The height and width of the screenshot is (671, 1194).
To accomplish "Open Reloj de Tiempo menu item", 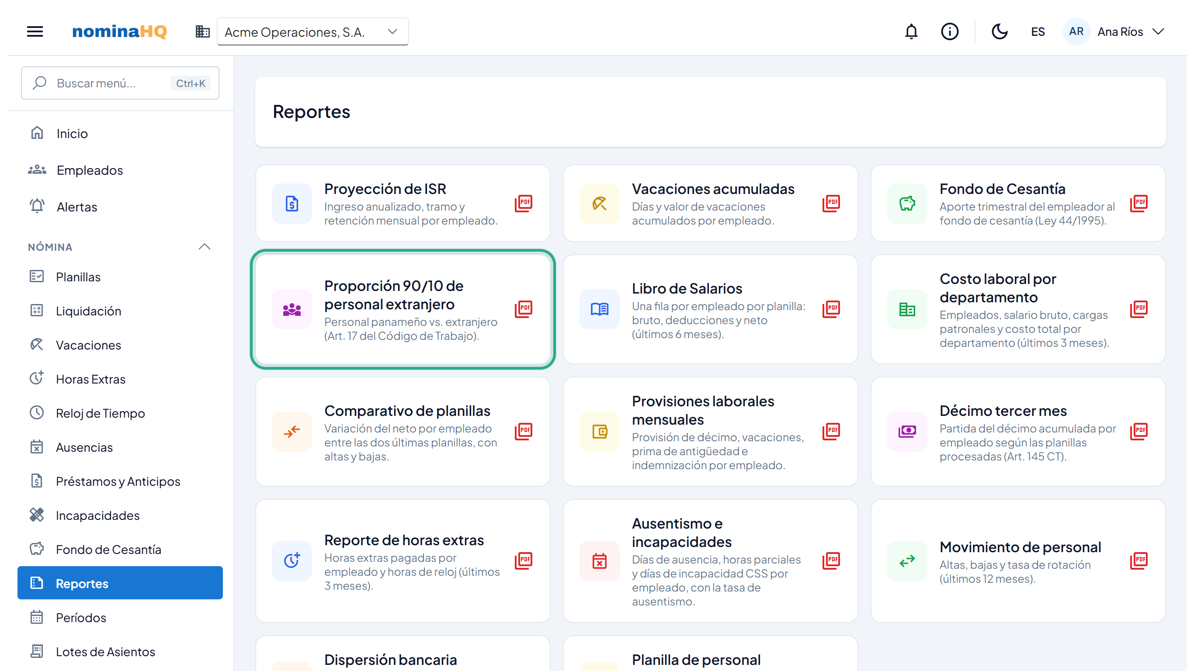I will pyautogui.click(x=120, y=413).
